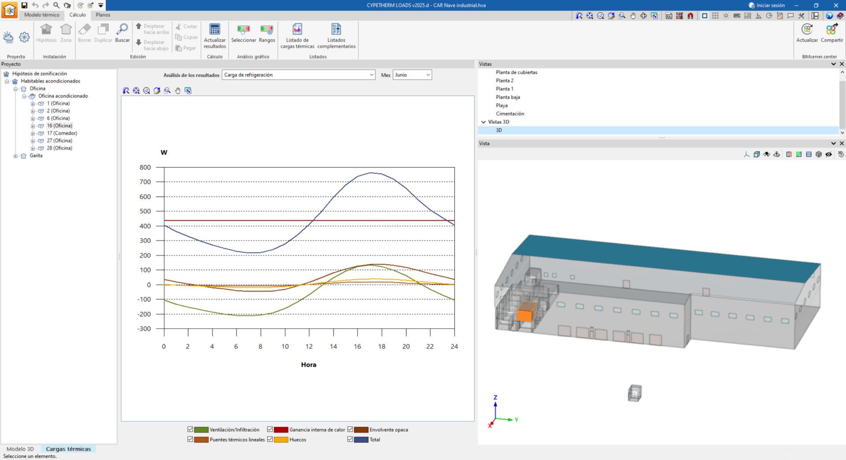Image resolution: width=846 pixels, height=460 pixels.
Task: Open the Carga de refrigeración dropdown
Action: (298, 75)
